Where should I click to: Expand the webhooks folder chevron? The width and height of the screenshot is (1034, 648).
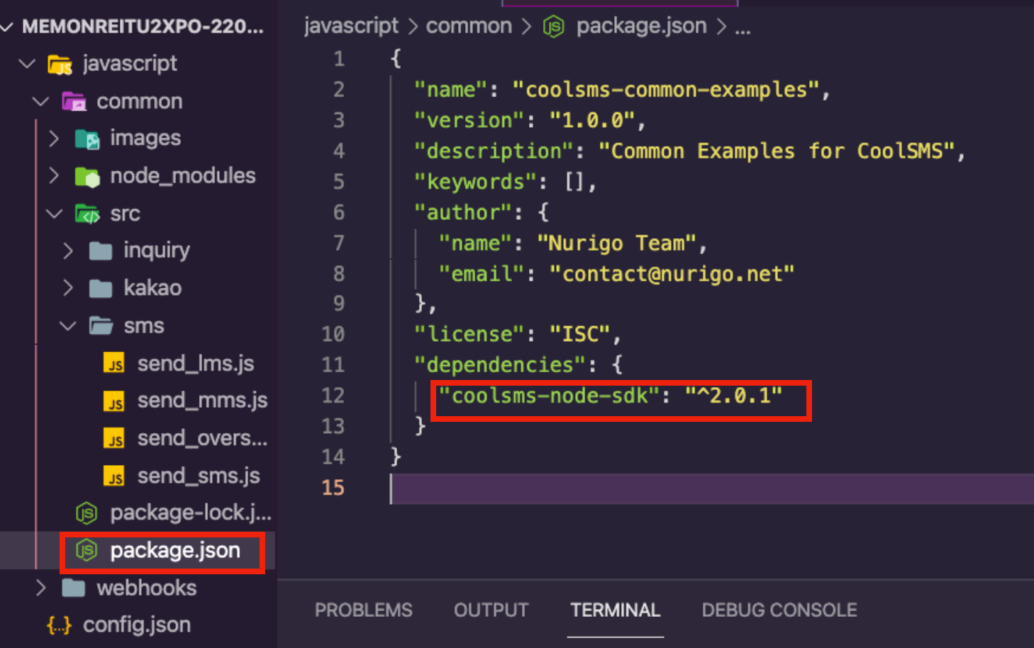[x=40, y=588]
